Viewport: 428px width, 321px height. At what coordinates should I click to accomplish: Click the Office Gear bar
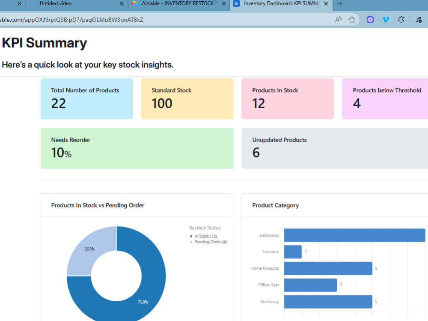click(x=311, y=285)
